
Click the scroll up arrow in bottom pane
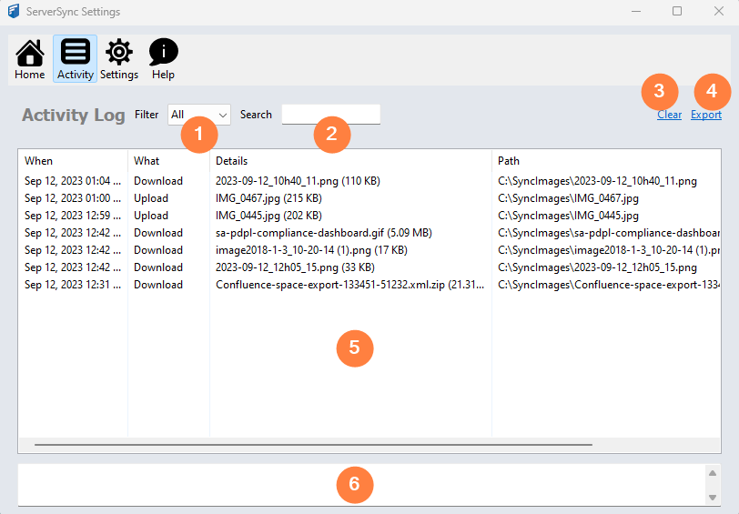[x=713, y=473]
